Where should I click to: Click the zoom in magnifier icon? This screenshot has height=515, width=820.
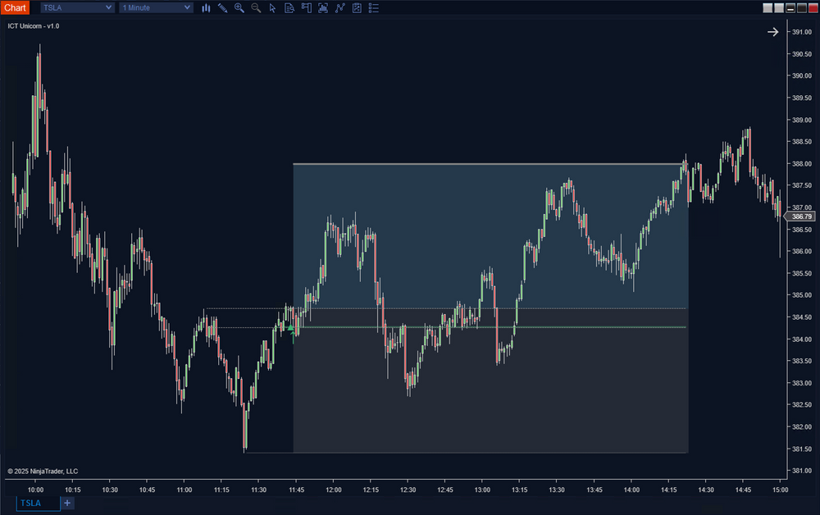tap(239, 7)
